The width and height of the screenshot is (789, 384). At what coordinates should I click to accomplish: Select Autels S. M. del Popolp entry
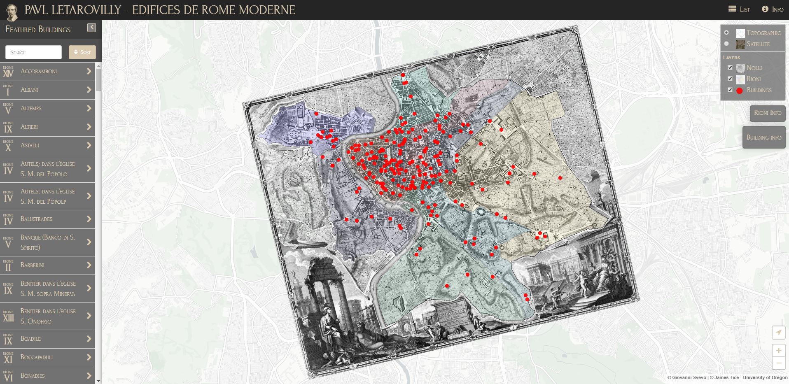point(47,196)
